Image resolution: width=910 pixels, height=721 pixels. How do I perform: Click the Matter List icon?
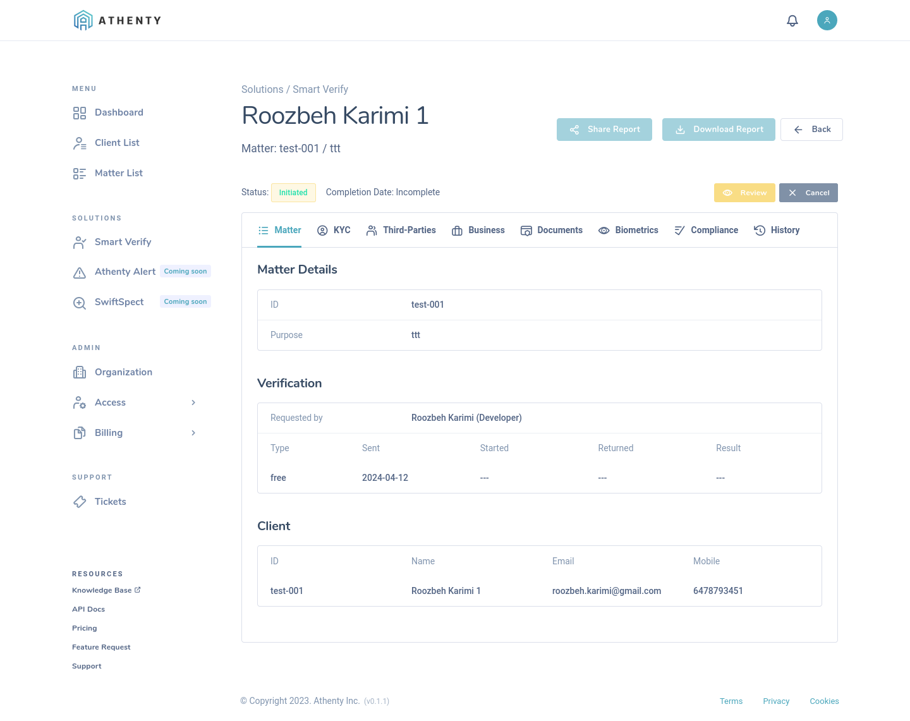coord(80,173)
